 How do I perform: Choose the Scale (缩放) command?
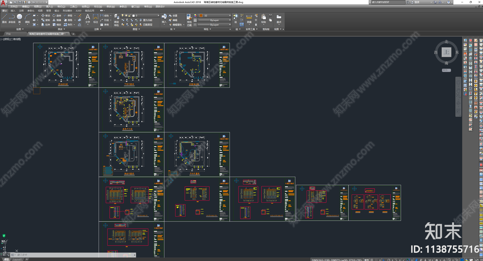57,25
